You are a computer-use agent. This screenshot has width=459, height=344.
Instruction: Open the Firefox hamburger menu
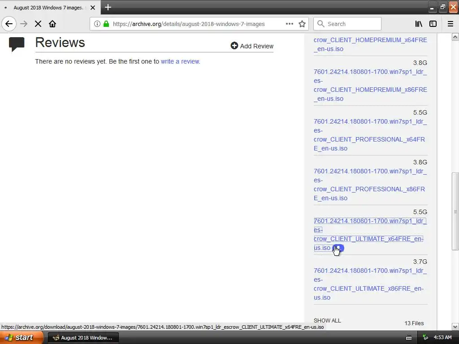(x=450, y=24)
